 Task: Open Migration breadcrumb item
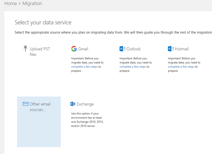point(32,4)
